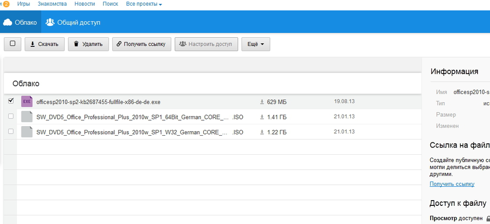The image size is (490, 224).
Task: Click the 1.22 ГБ size text
Action: (277, 132)
